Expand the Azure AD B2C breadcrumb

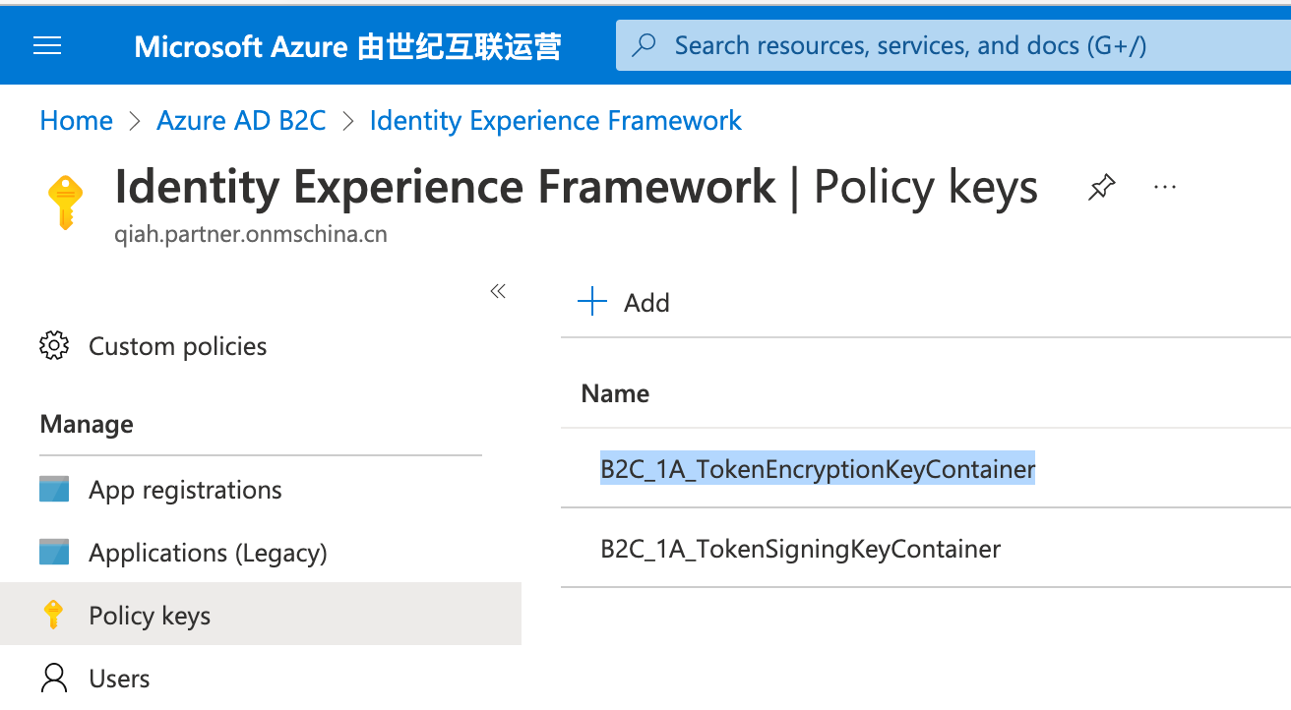click(x=241, y=120)
